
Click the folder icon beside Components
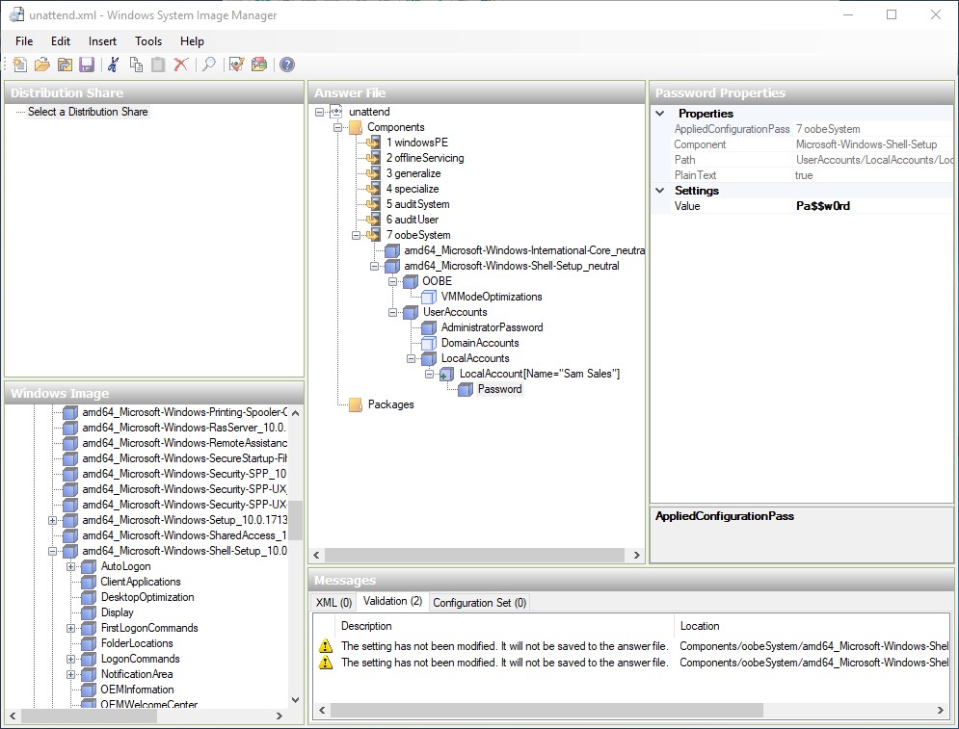tap(356, 127)
